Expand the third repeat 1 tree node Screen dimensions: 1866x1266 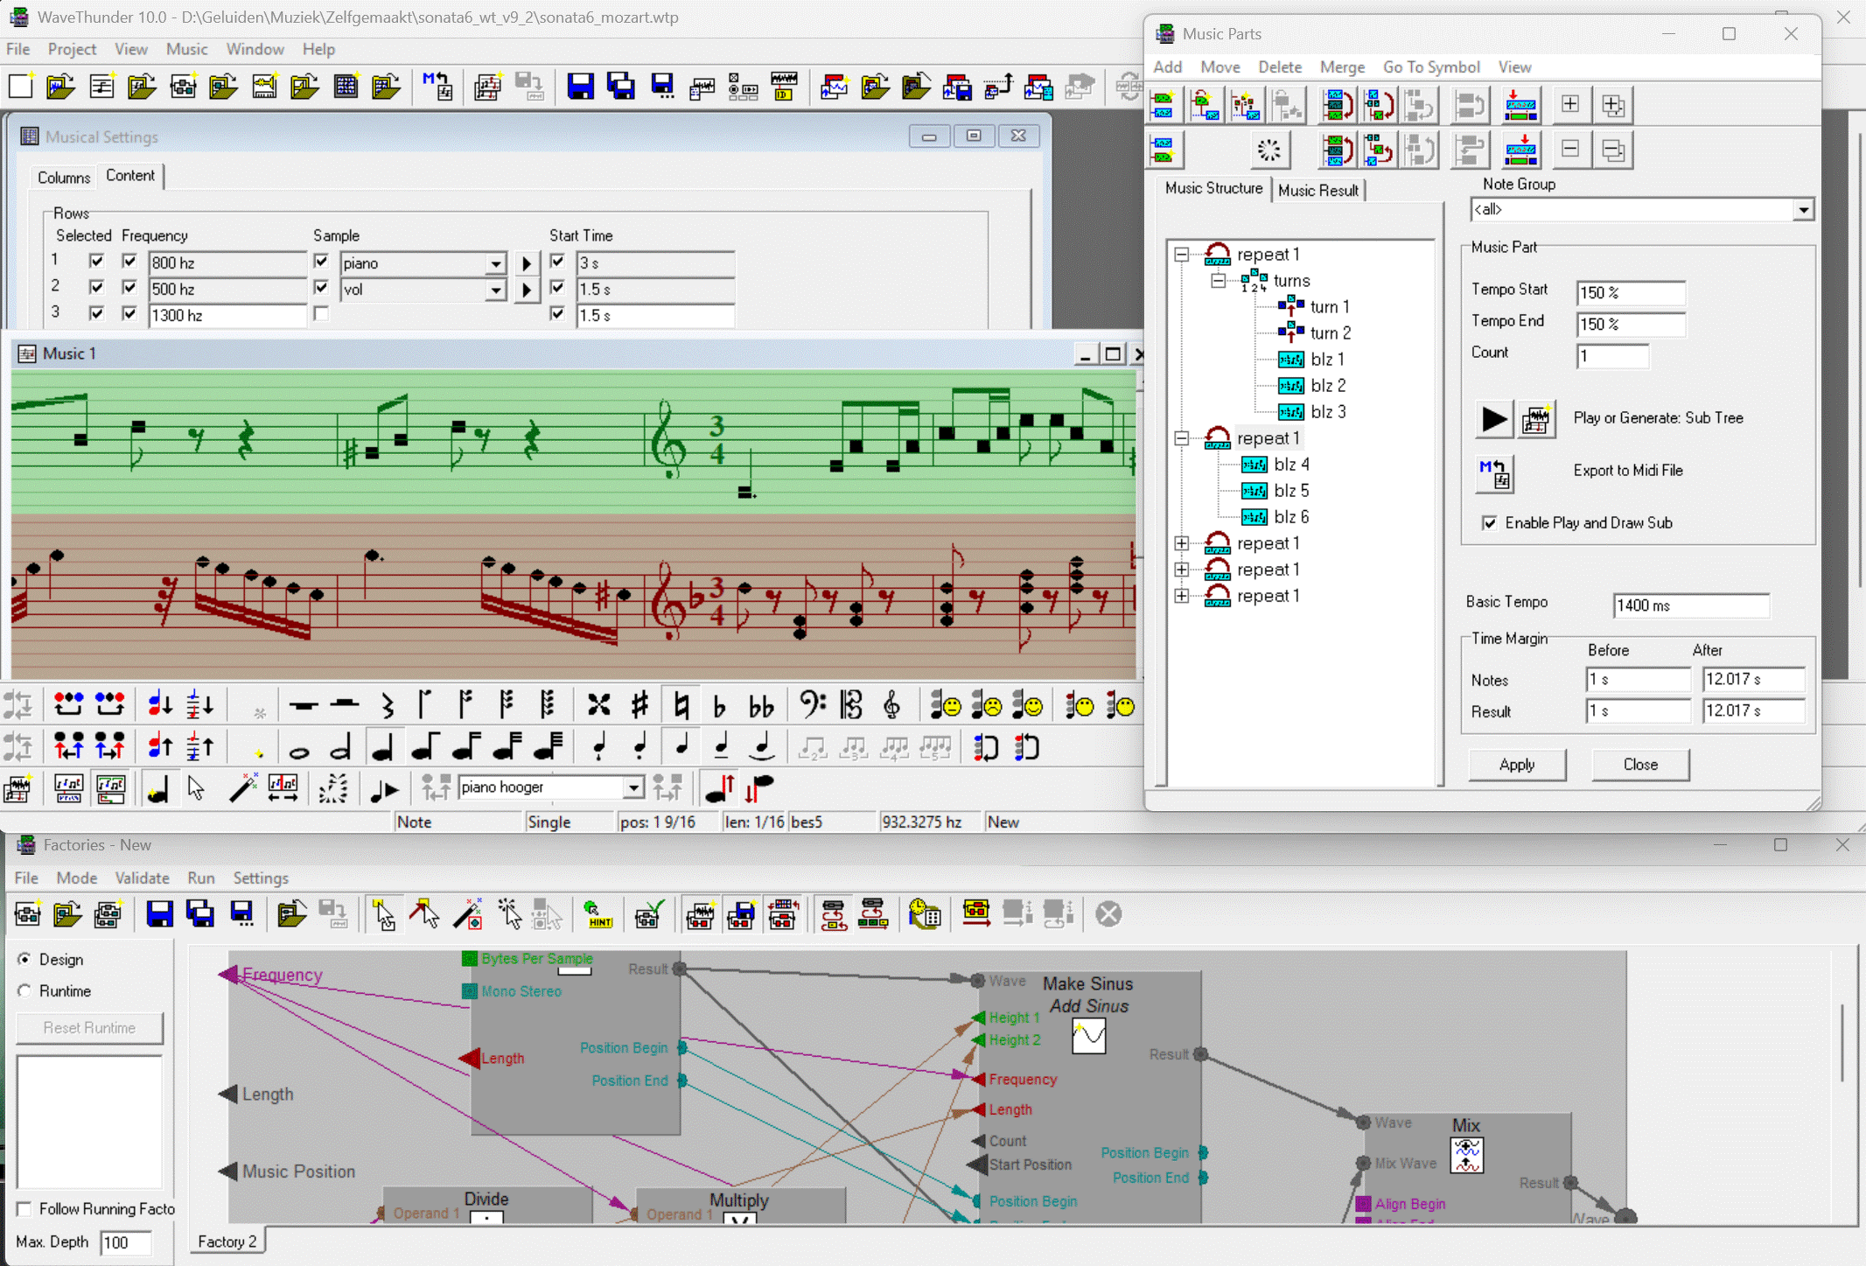pyautogui.click(x=1182, y=543)
